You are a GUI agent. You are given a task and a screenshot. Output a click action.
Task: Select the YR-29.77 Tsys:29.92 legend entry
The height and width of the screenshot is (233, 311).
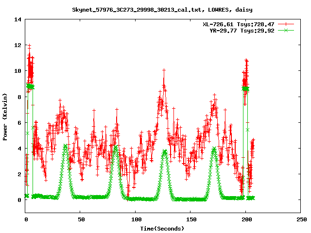point(242,31)
